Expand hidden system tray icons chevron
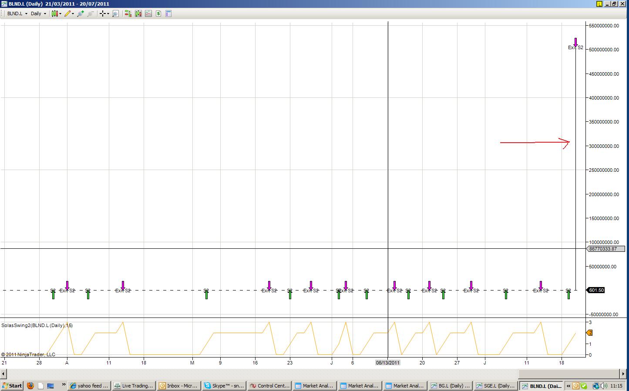This screenshot has width=629, height=391. pyautogui.click(x=568, y=386)
